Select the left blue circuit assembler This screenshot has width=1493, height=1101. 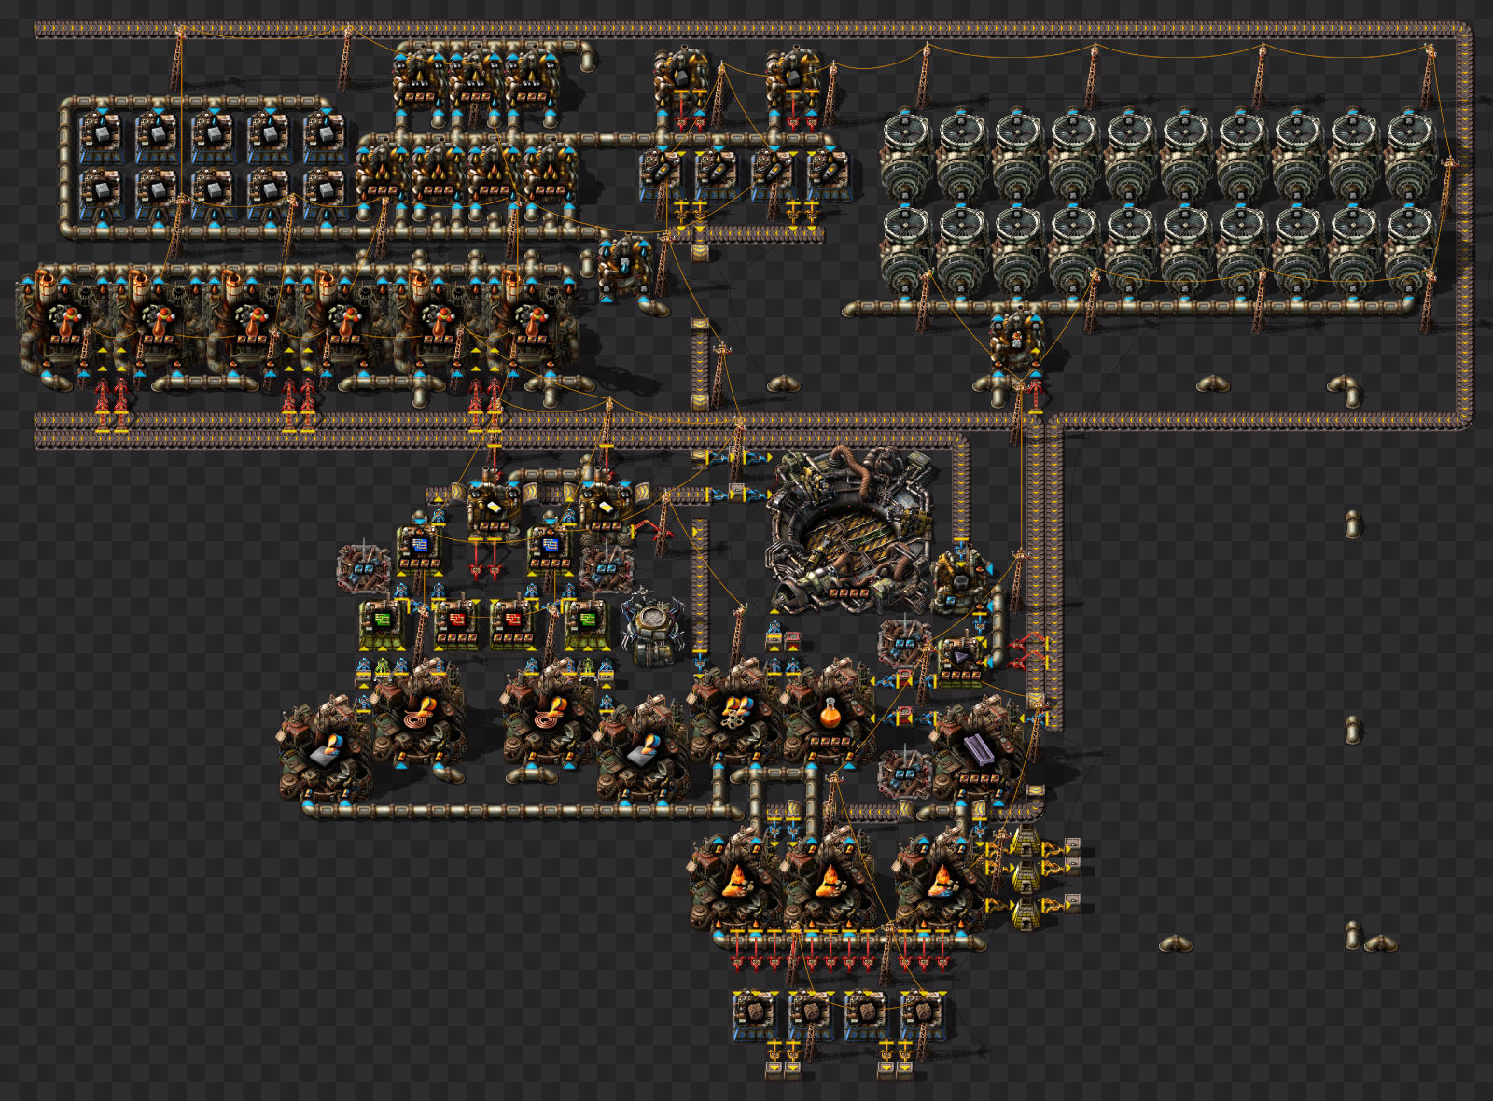tap(419, 547)
